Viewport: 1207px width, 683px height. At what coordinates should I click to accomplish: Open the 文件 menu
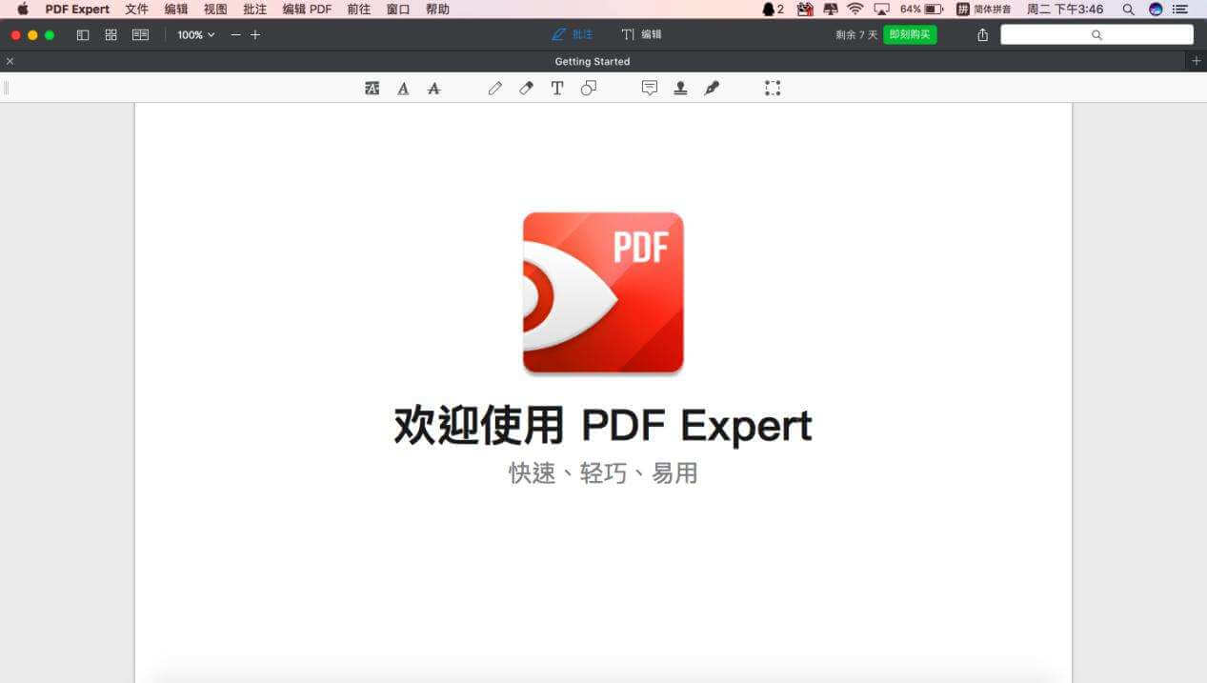pyautogui.click(x=136, y=9)
